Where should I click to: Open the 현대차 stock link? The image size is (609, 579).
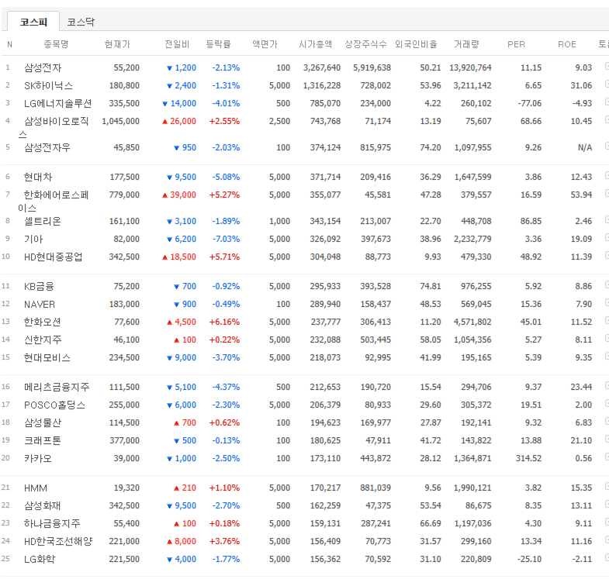(x=38, y=177)
